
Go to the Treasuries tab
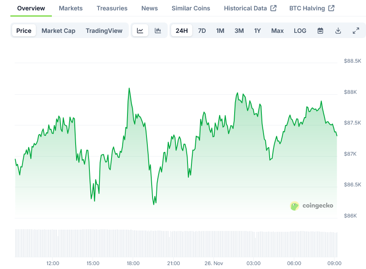[x=112, y=8]
